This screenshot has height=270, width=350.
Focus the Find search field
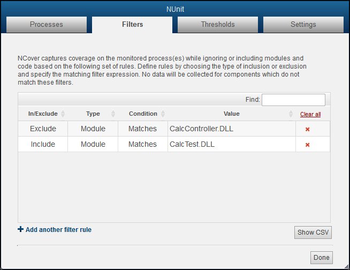click(x=293, y=100)
